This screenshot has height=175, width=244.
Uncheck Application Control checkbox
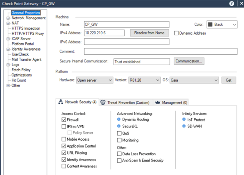pyautogui.click(x=64, y=146)
